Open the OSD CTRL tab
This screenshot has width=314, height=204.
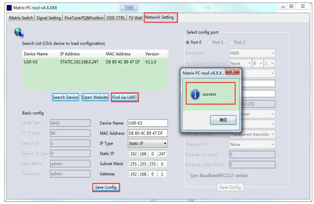coord(116,18)
